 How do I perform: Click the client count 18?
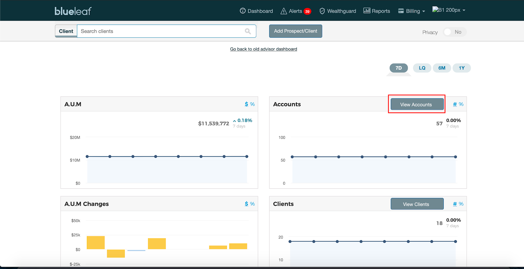(x=440, y=223)
